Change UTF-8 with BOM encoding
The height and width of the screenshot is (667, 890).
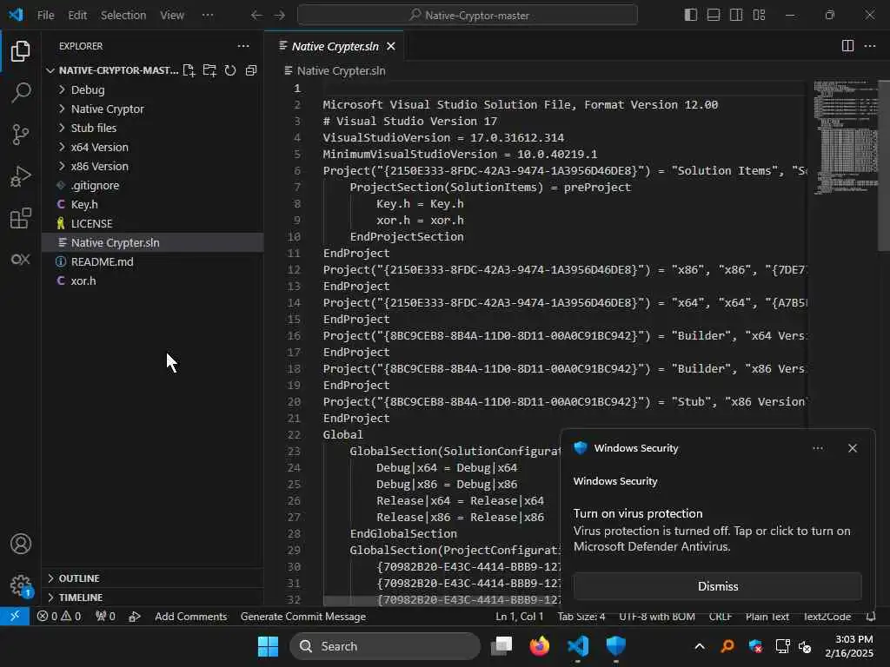(657, 616)
